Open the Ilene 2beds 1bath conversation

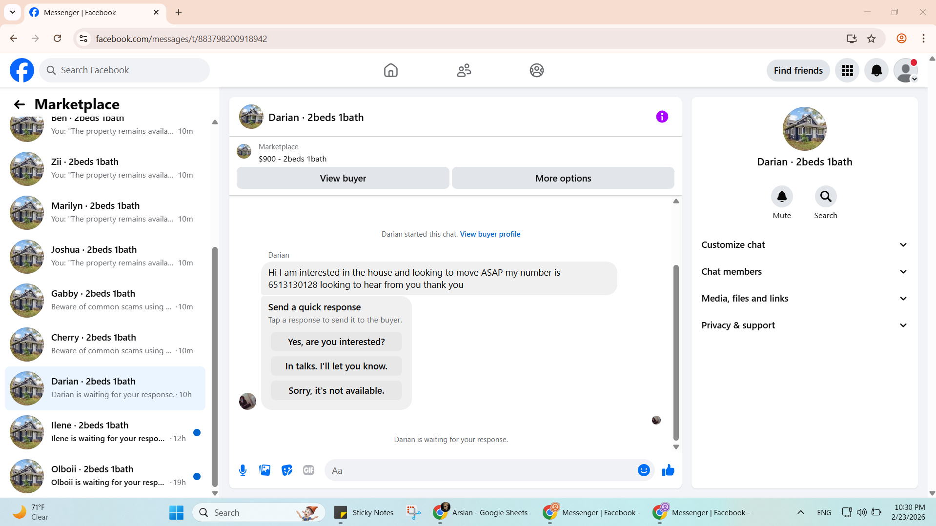click(105, 432)
